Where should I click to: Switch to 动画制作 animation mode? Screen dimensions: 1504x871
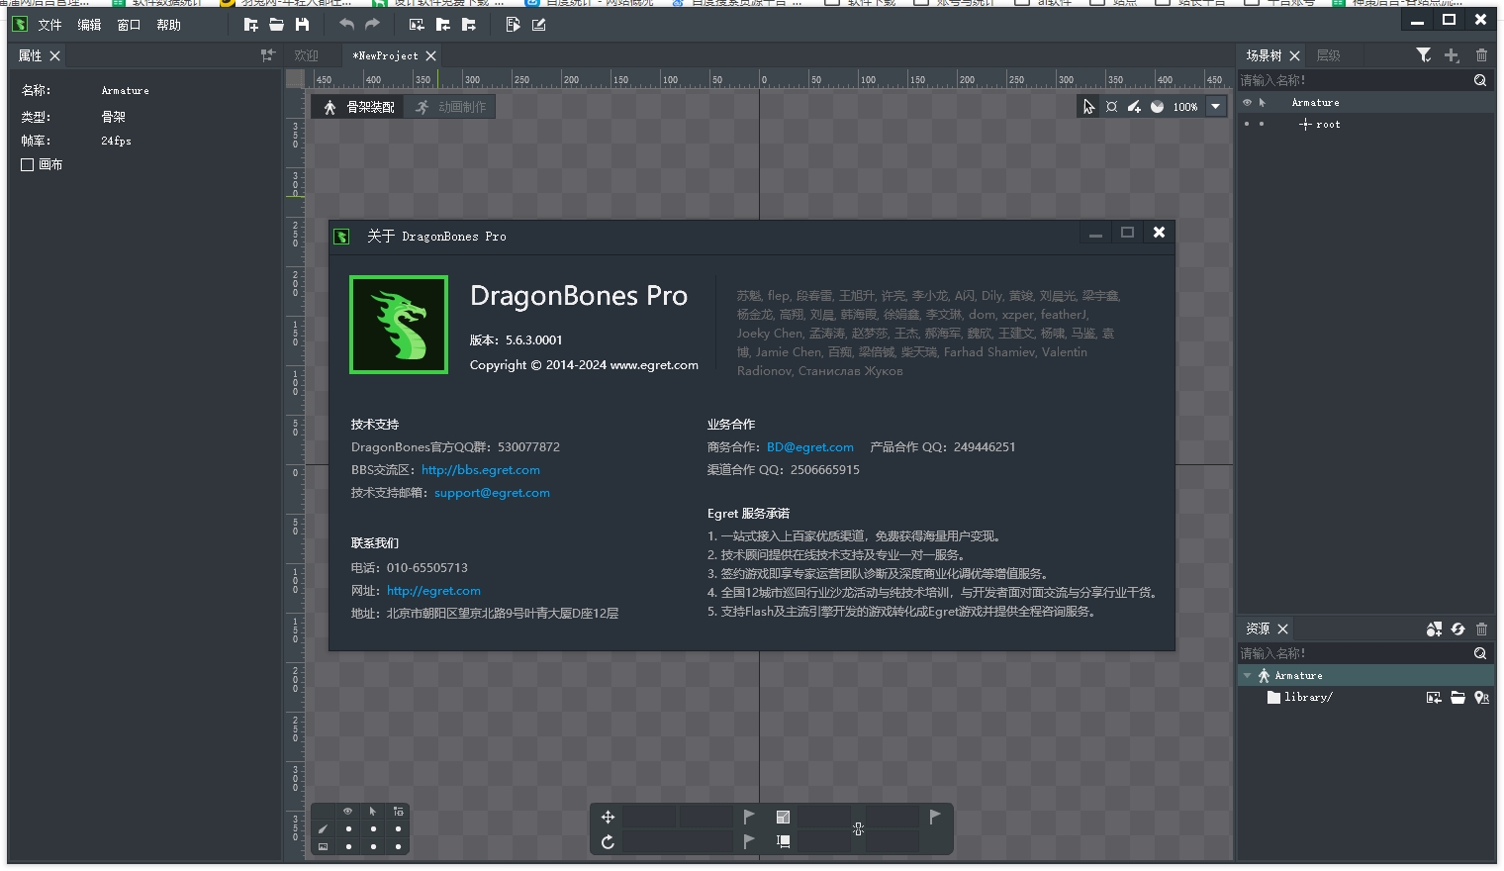(451, 107)
